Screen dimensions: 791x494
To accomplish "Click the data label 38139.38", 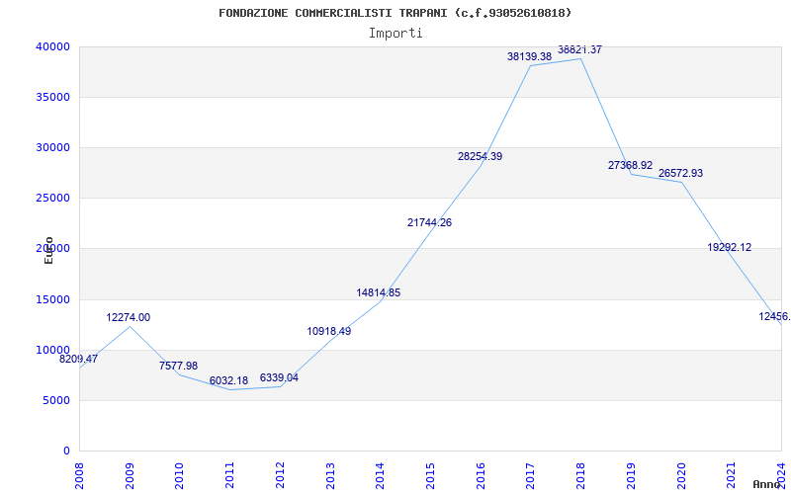I will coord(530,56).
